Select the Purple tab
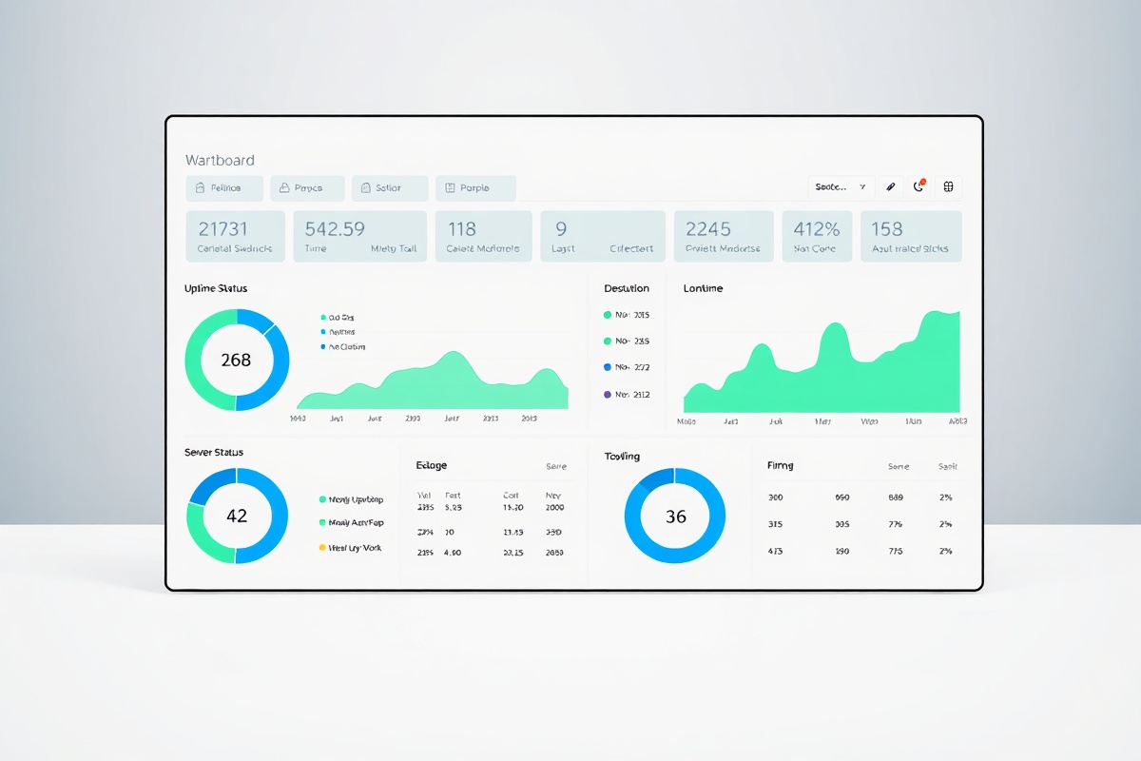The width and height of the screenshot is (1141, 761). 475,188
